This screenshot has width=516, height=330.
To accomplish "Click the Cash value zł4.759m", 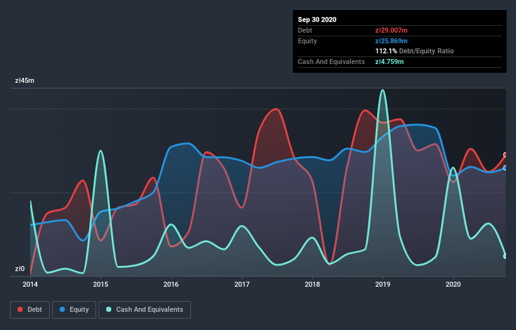I will pyautogui.click(x=389, y=61).
